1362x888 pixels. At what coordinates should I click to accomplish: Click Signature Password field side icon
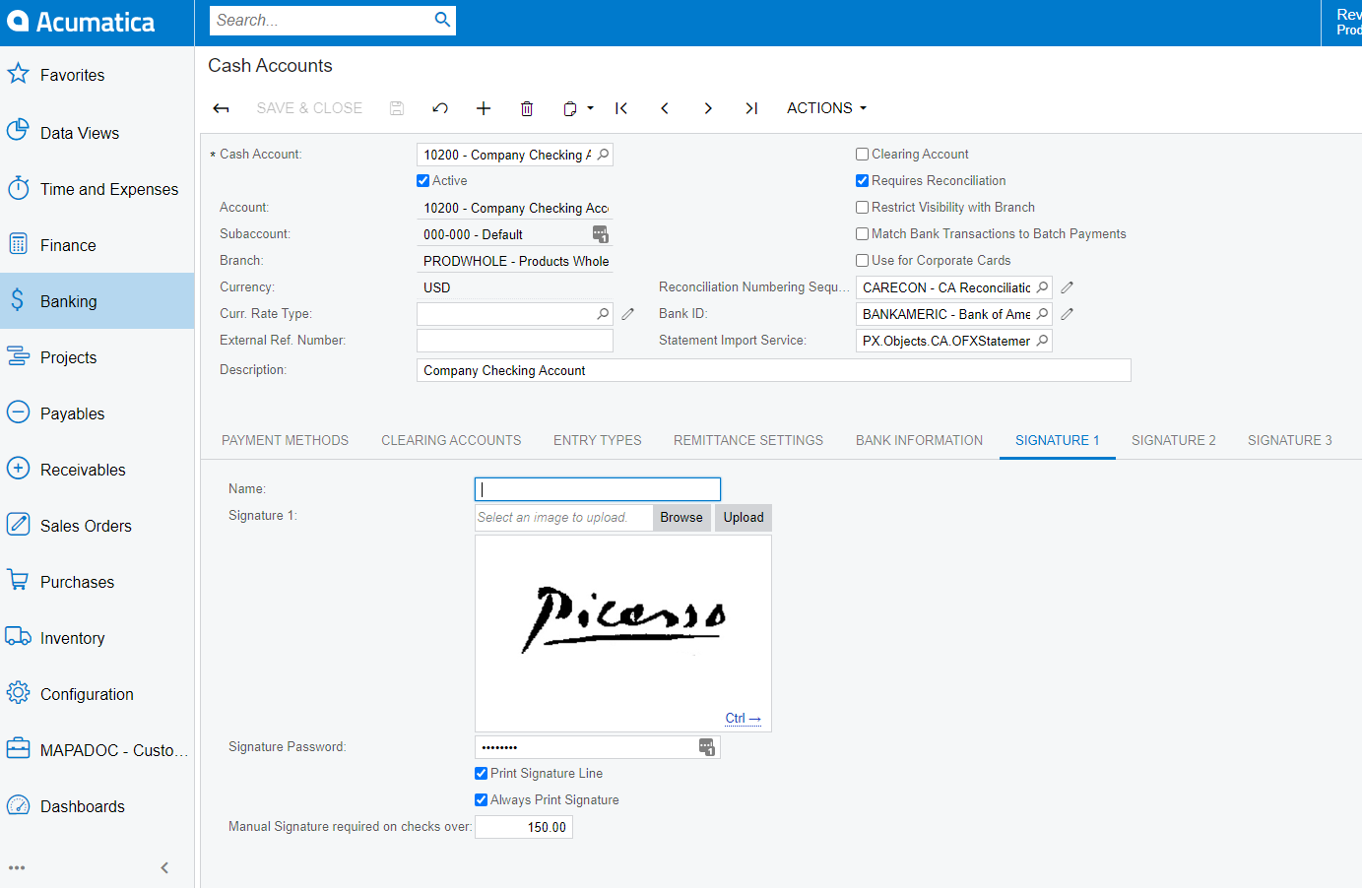(x=706, y=747)
